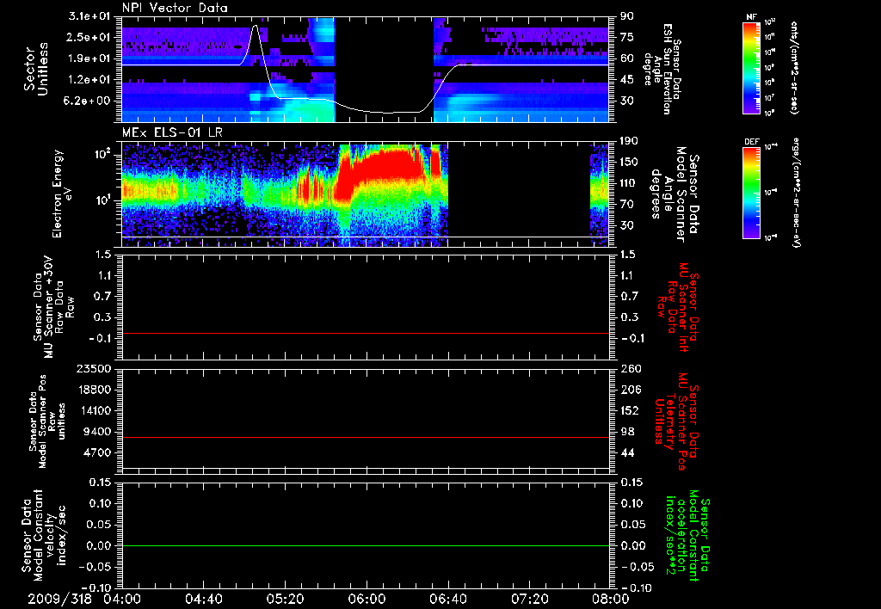Click the '18800' scanner position tick value
The width and height of the screenshot is (881, 609).
(x=93, y=390)
